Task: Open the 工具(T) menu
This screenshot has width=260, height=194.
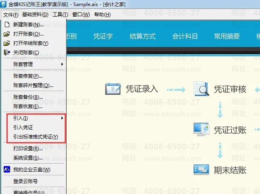Action: click(x=60, y=15)
